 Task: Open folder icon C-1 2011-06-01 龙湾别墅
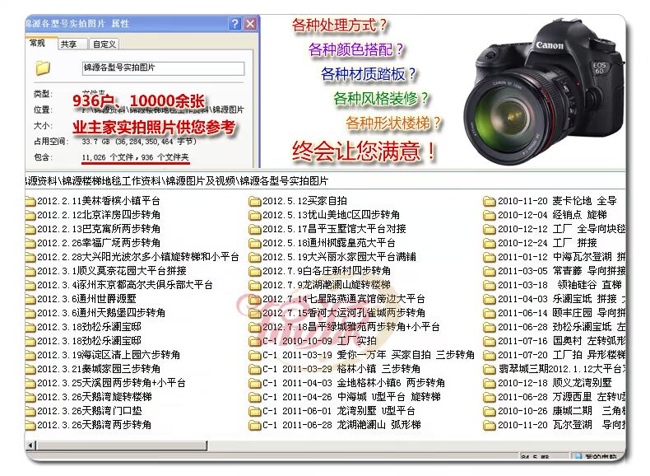(254, 412)
